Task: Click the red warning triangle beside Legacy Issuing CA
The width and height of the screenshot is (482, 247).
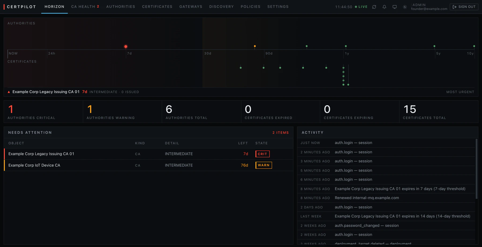Action: (x=9, y=92)
